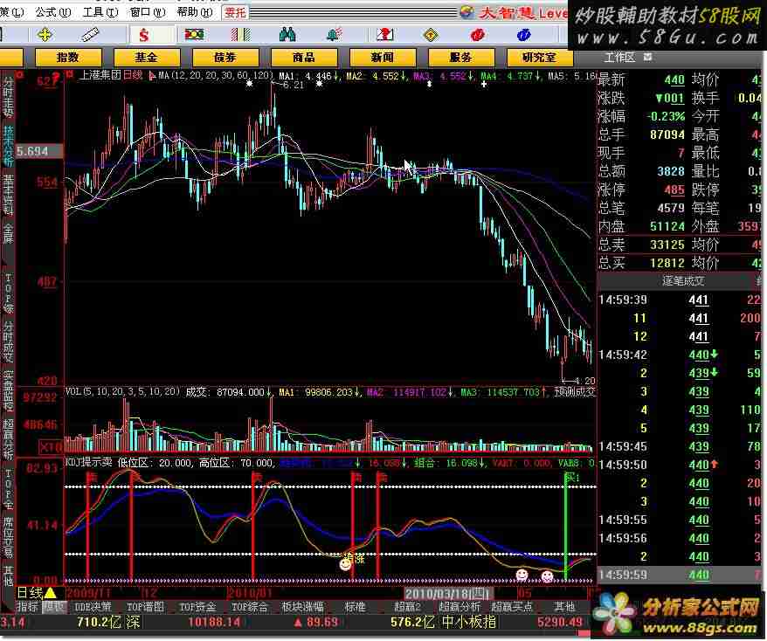Switch to 超赢分析 side tab
Image resolution: width=767 pixels, height=641 pixels.
click(x=8, y=438)
